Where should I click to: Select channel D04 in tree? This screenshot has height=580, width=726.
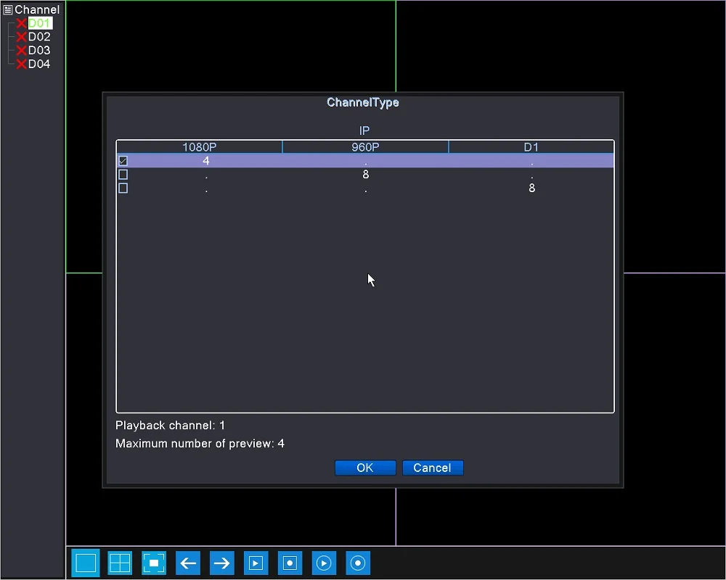[x=39, y=64]
